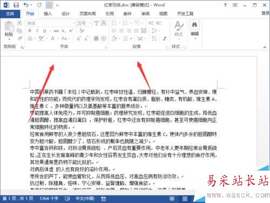Click the Save icon in title bar
The image size is (270, 203).
[16, 5]
